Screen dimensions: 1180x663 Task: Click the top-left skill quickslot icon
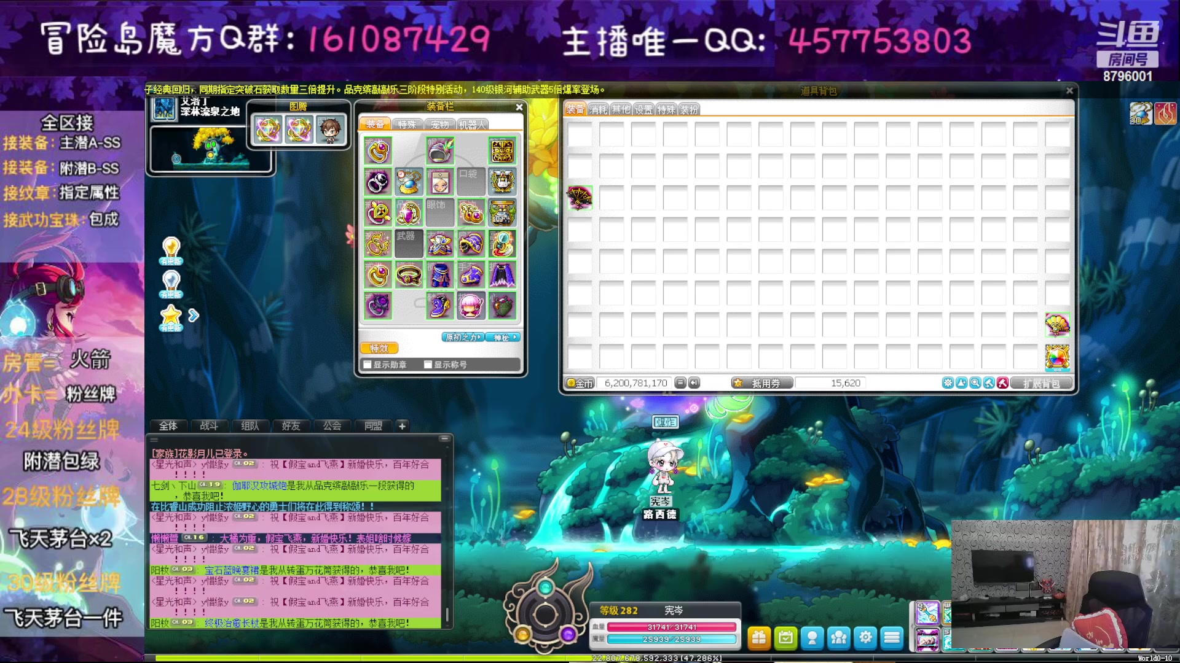pos(927,613)
